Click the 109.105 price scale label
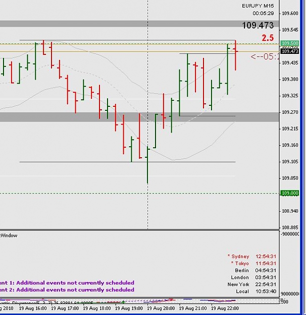Image resolution: width=306 pixels, height=315 pixels. (x=290, y=161)
